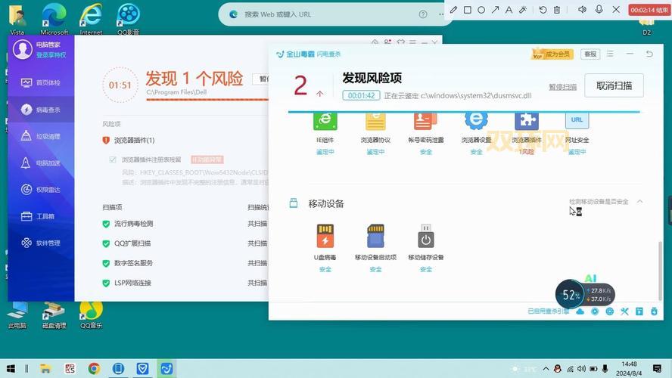Open 工具箱 in the 电脑管家 sidebar
Screen dimensions: 672x378
[x=41, y=217]
